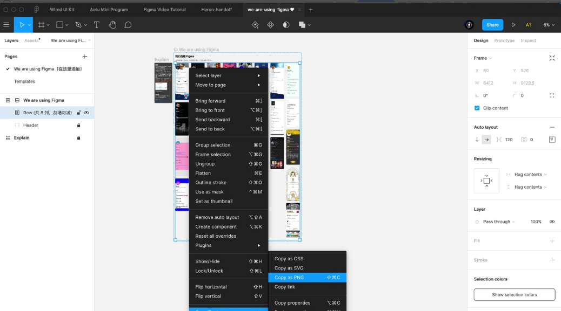The height and width of the screenshot is (311, 561).
Task: Open Pen tool dropdown arrow
Action: click(85, 25)
